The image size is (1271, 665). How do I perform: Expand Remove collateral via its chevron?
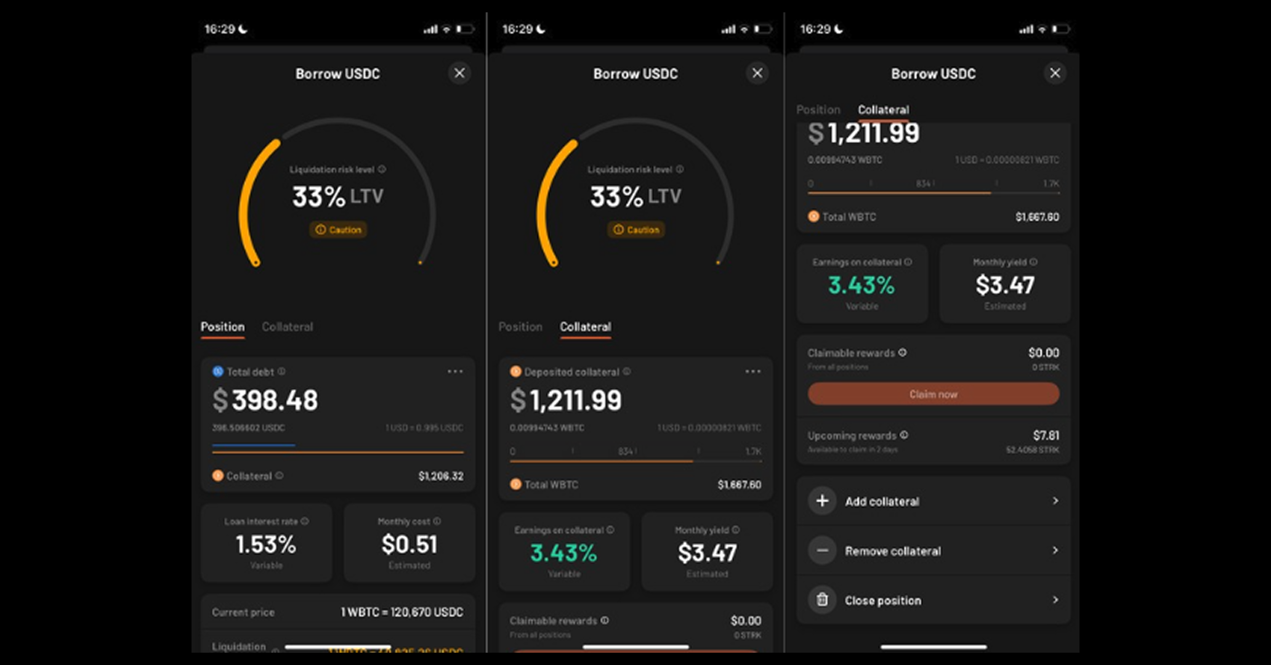point(1055,550)
